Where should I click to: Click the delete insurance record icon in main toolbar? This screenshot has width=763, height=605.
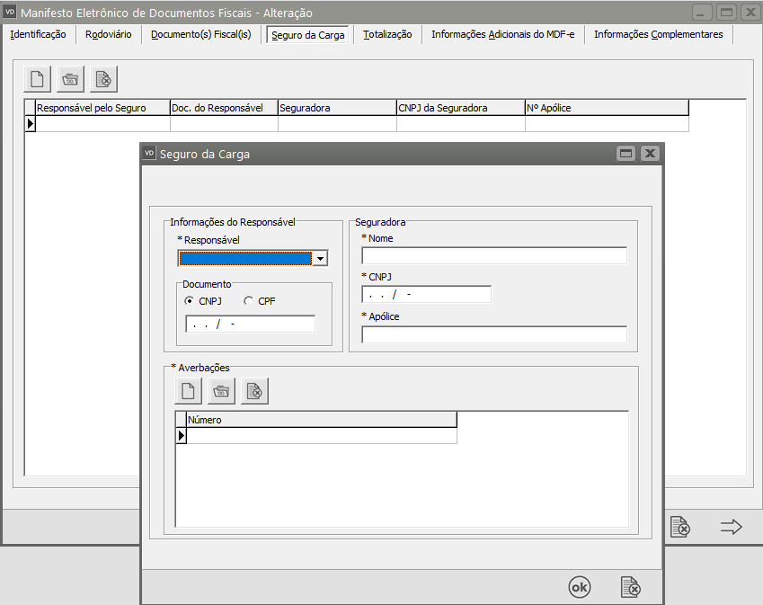(x=103, y=79)
